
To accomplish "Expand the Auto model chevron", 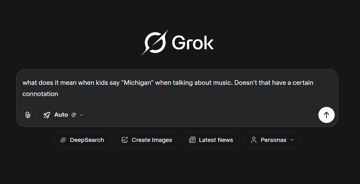I will (82, 115).
